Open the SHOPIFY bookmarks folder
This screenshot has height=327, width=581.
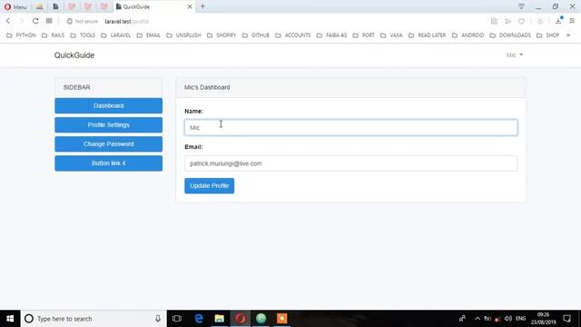tap(222, 35)
